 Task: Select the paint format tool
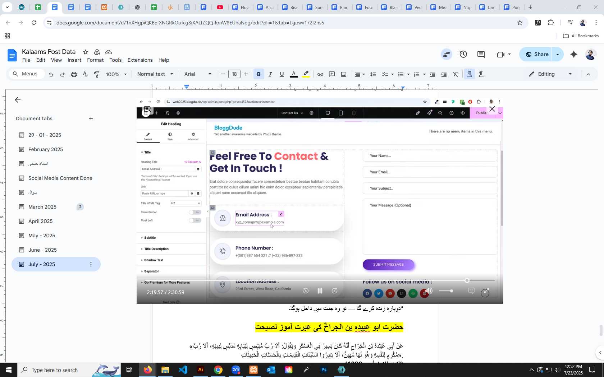(97, 74)
